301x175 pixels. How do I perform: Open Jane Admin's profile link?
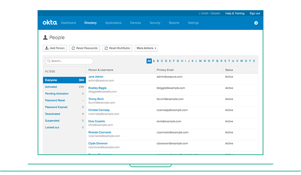(x=96, y=77)
